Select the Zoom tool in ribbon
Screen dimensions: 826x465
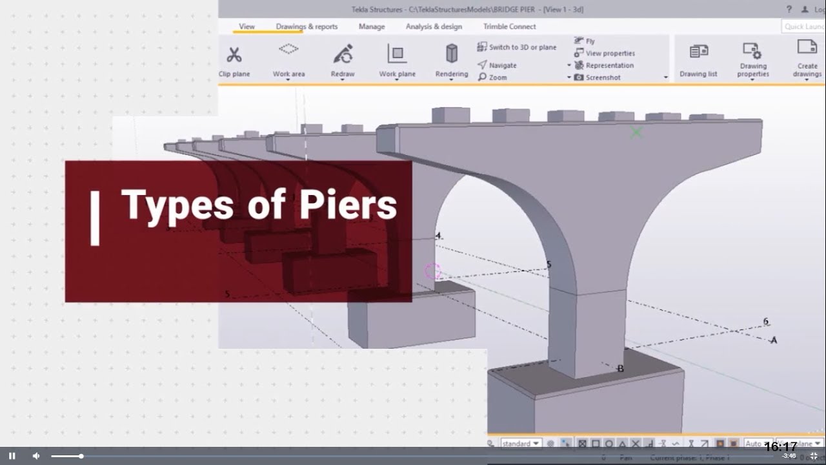point(492,77)
